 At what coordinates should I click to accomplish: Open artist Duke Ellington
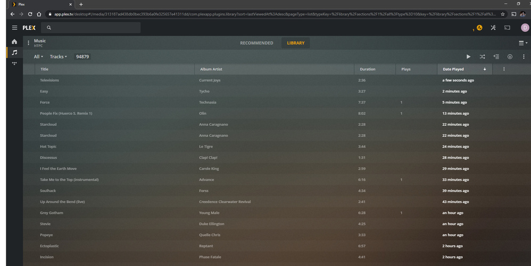(212, 224)
